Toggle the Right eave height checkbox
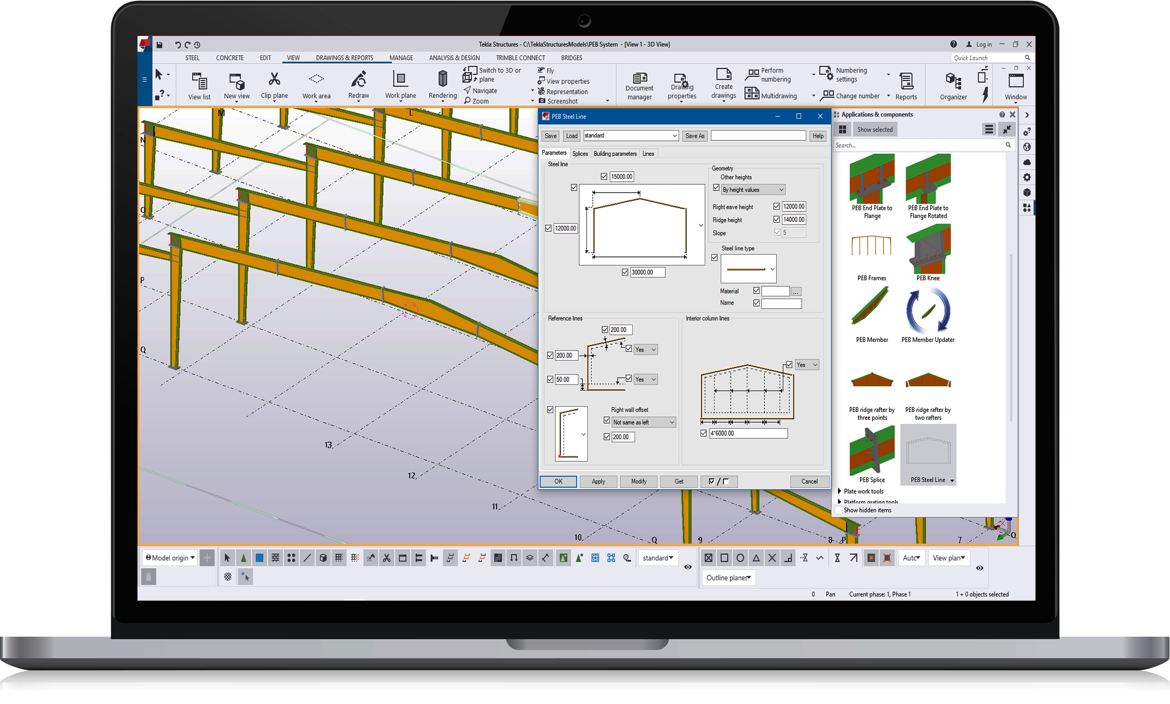Image resolution: width=1170 pixels, height=704 pixels. [x=777, y=206]
